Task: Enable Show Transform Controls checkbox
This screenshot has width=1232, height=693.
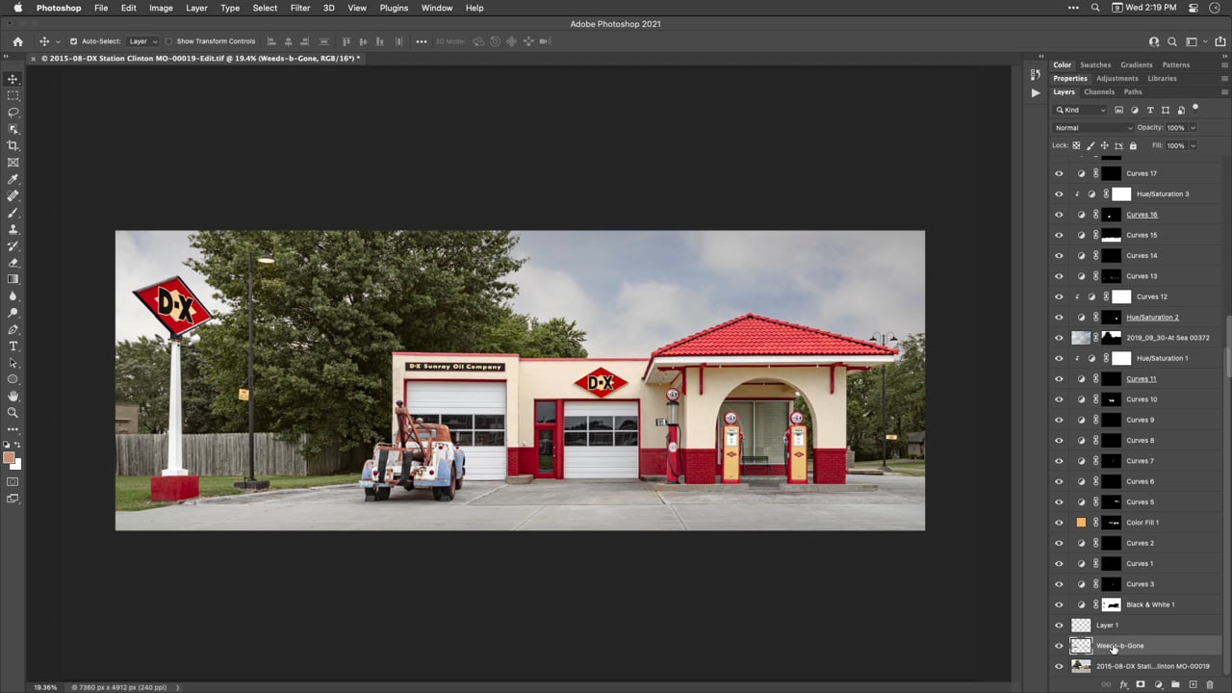Action: pos(168,41)
